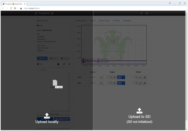This screenshot has width=188, height=131.
Task: Click the refresh files icon in Files panel
Action: pos(64,64)
